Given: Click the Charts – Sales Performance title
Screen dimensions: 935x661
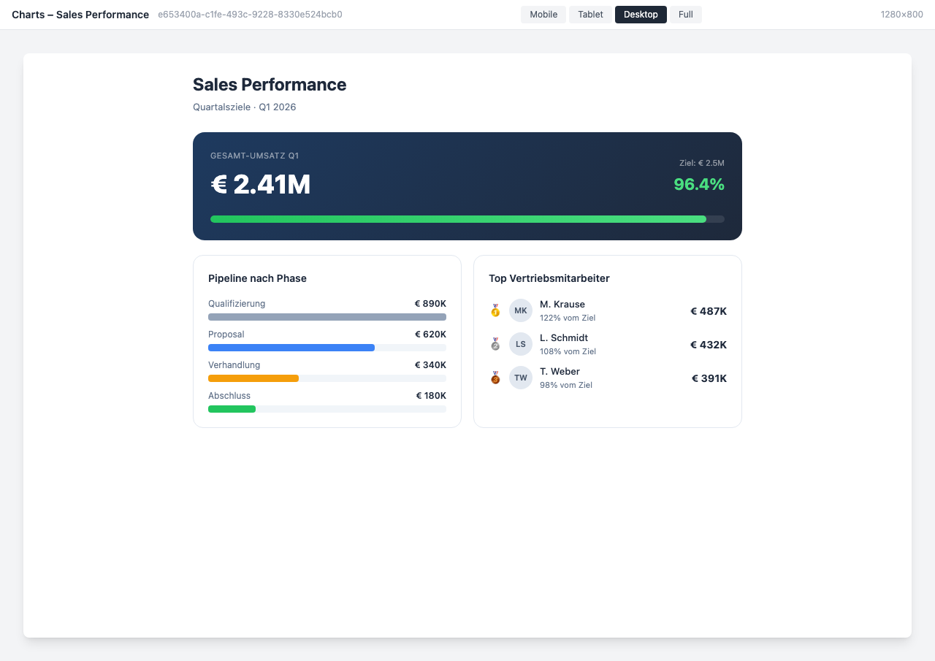Looking at the screenshot, I should click(80, 14).
